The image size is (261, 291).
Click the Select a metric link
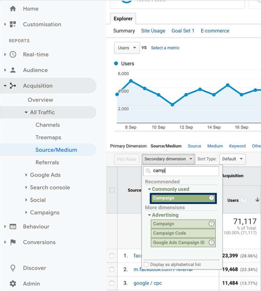click(x=165, y=48)
